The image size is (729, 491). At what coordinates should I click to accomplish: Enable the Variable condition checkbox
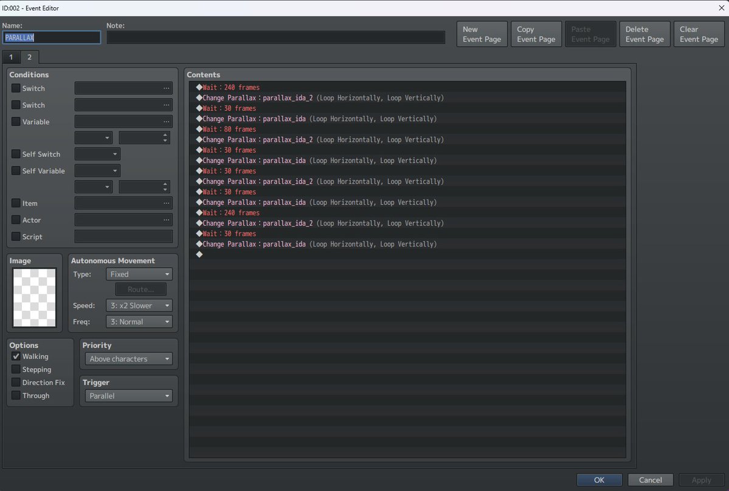pyautogui.click(x=16, y=122)
